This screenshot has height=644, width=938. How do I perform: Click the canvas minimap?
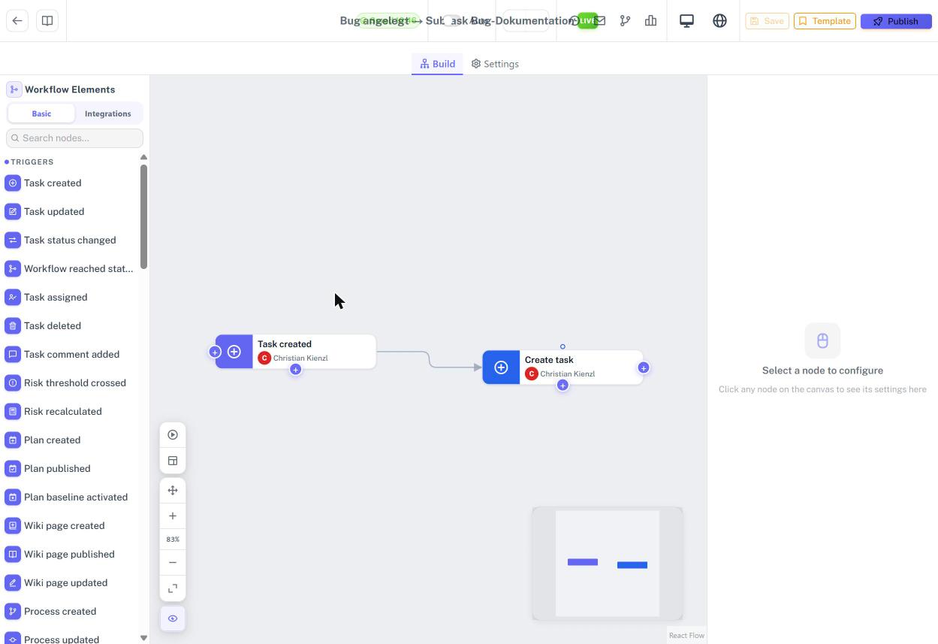click(x=608, y=564)
